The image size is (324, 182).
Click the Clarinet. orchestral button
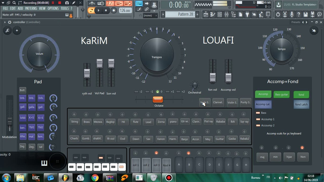pos(218,102)
